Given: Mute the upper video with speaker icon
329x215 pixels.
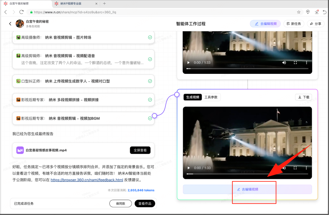Looking at the screenshot, I should pos(284,62).
